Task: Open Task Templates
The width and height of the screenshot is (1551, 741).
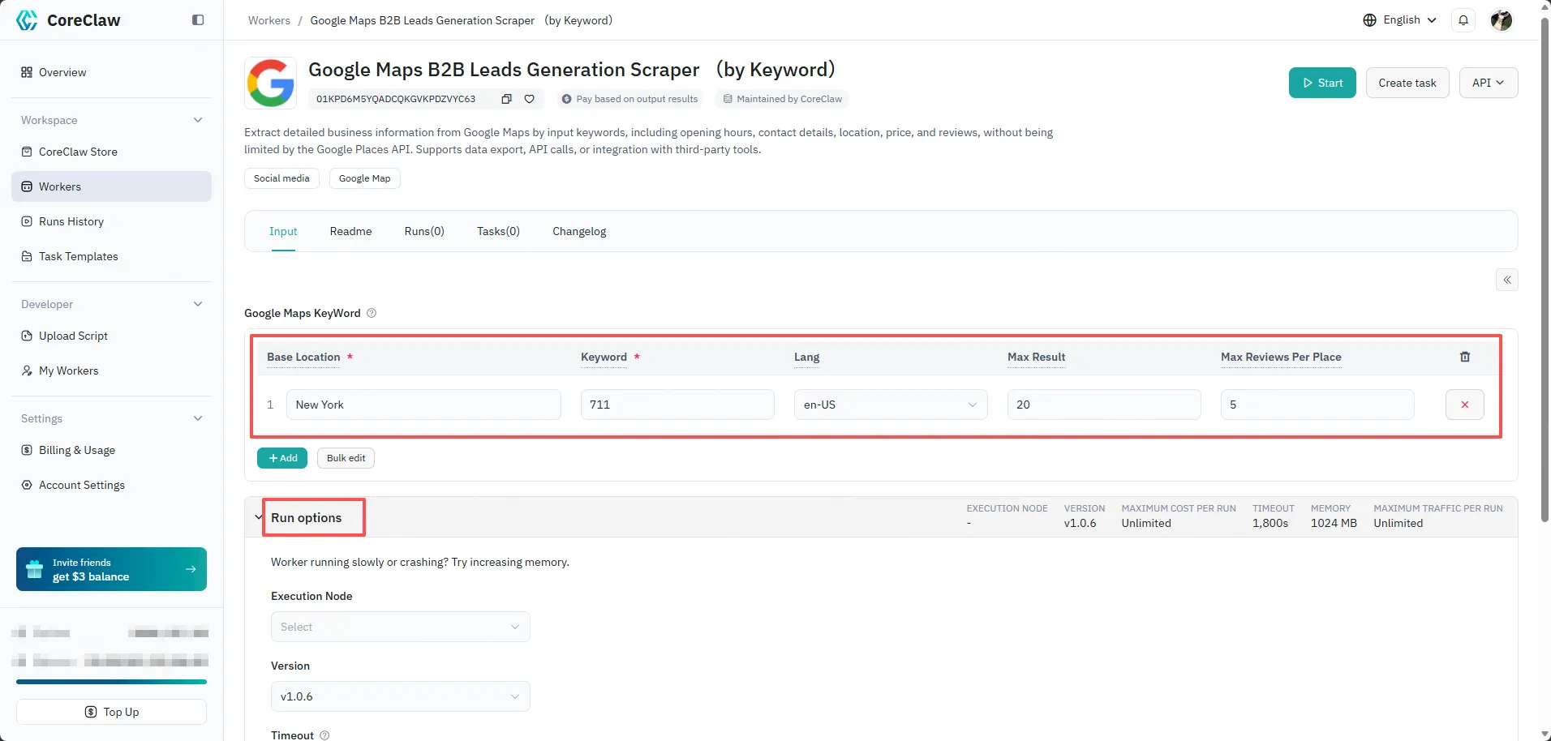Action: click(111, 256)
